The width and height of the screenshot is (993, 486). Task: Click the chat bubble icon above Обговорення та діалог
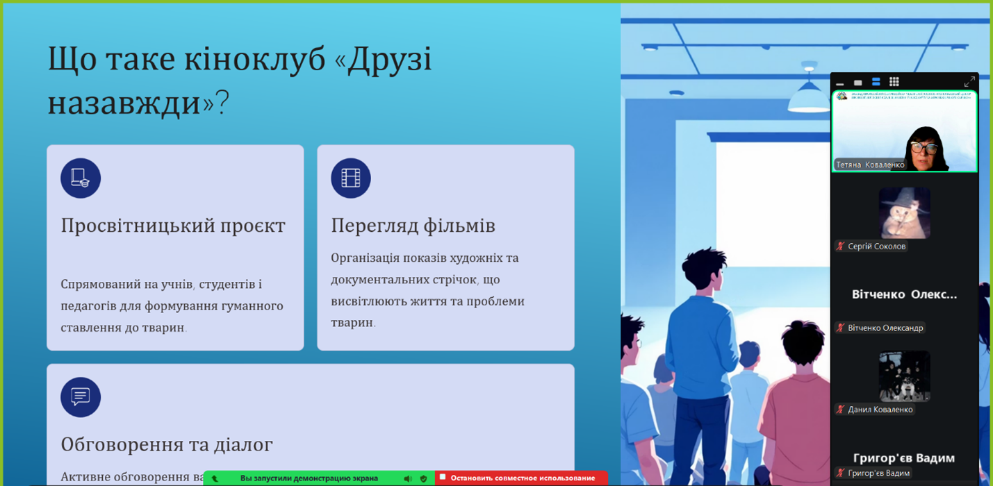[x=81, y=397]
